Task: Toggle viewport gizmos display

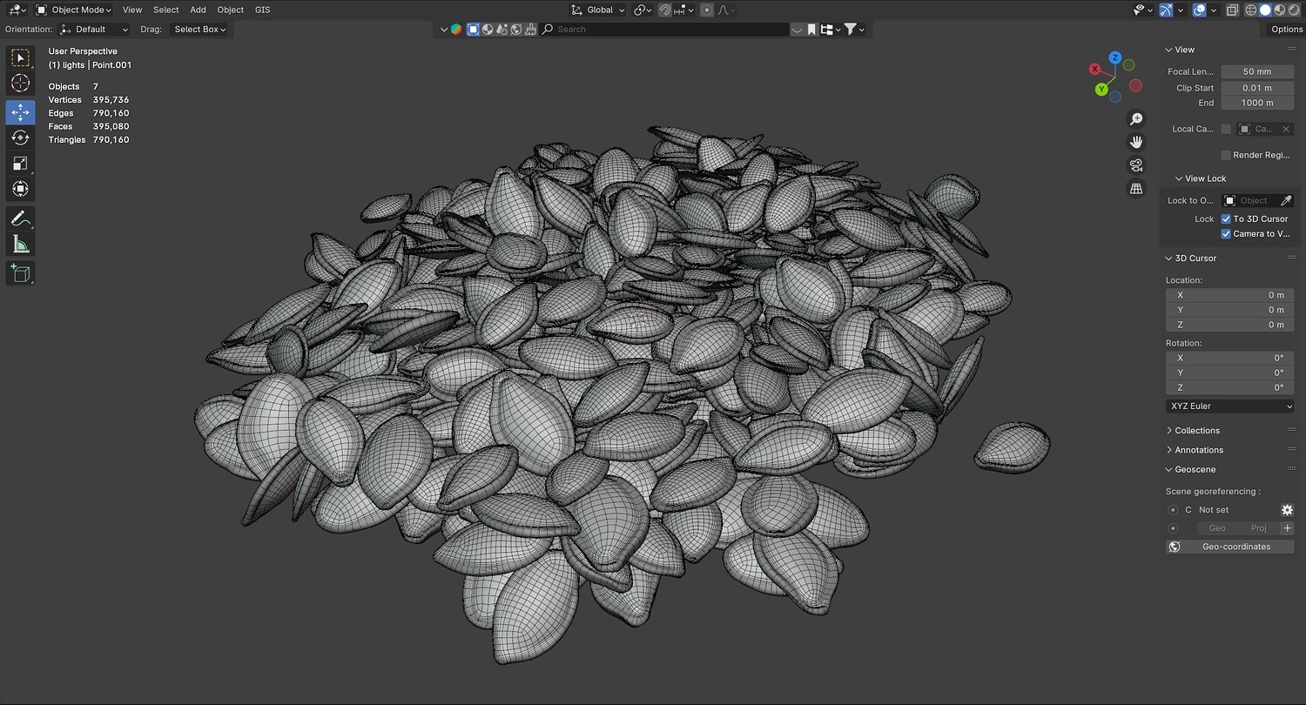Action: (x=1167, y=10)
